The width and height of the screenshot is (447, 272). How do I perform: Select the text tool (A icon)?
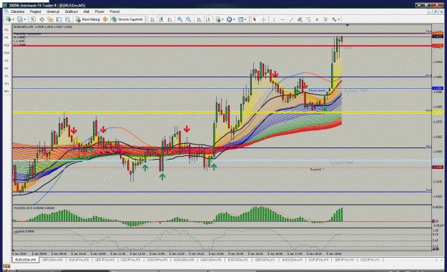pos(317,19)
